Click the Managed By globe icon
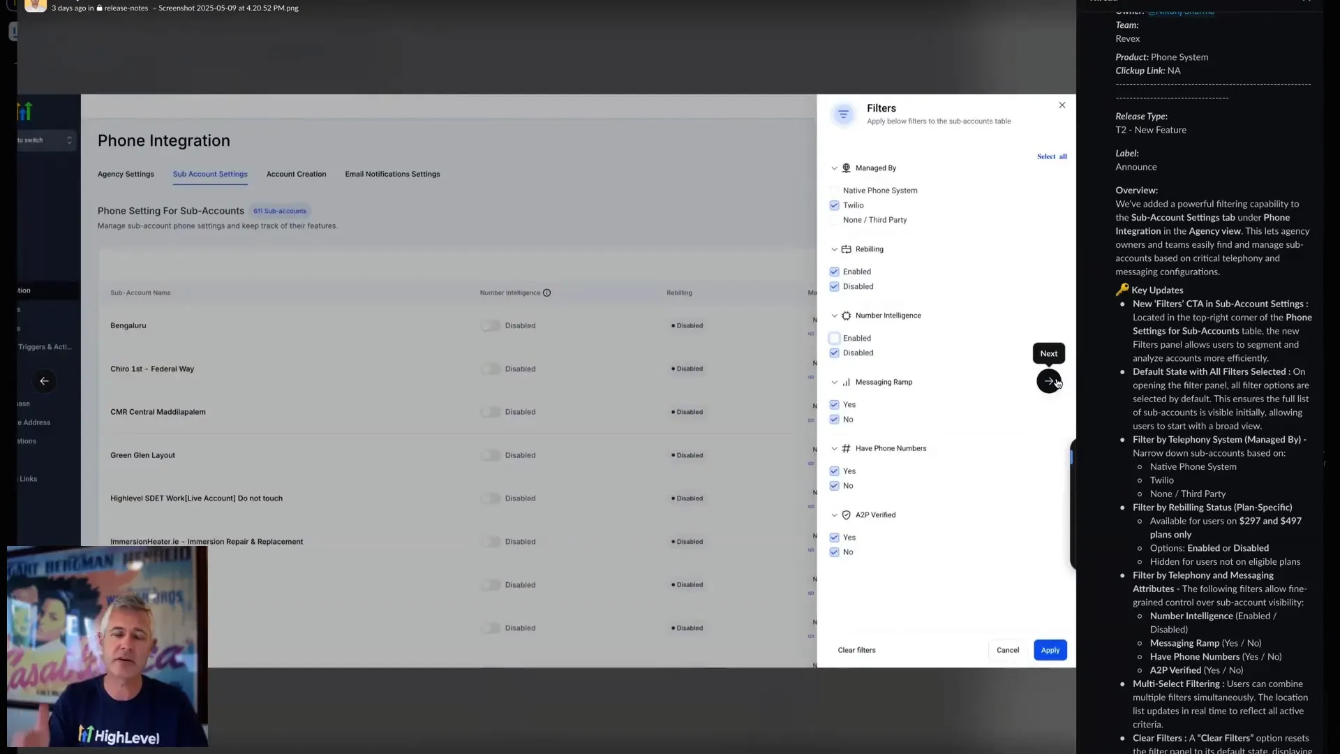 point(846,168)
